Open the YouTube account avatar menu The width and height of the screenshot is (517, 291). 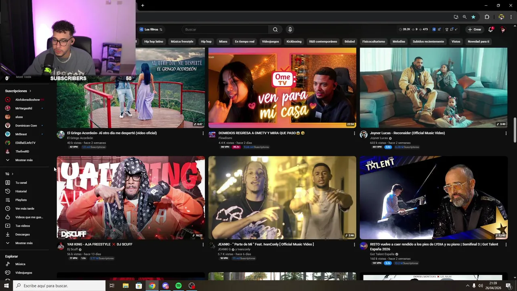click(503, 30)
